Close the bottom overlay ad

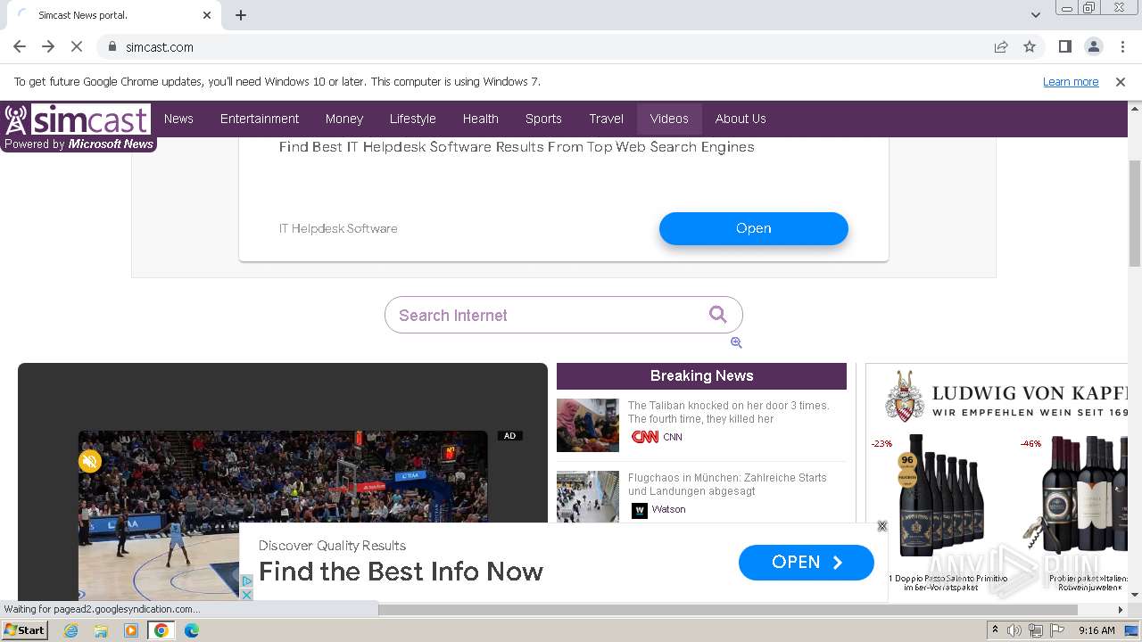pyautogui.click(x=882, y=526)
